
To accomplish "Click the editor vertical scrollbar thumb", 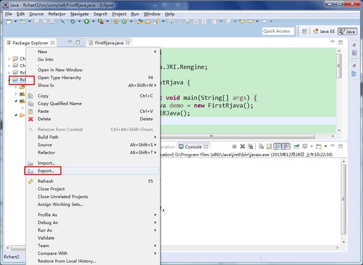I will pos(339,66).
